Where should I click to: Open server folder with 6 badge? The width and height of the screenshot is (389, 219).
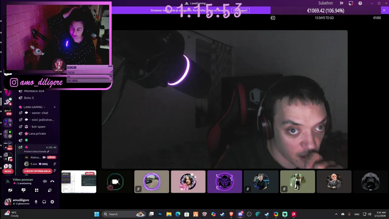8,157
